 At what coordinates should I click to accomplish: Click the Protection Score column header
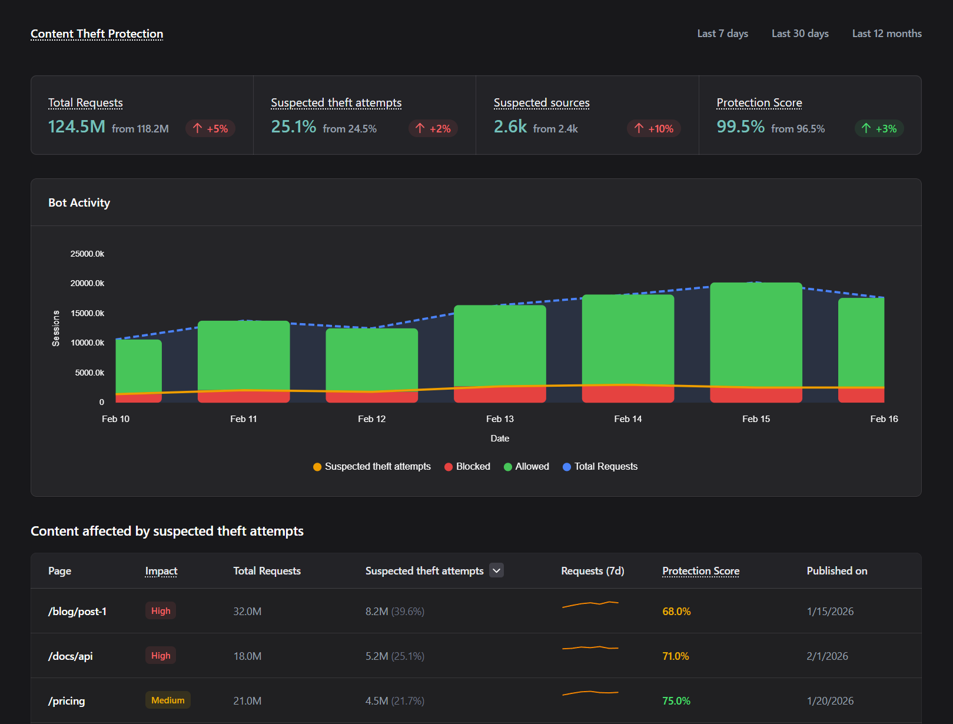coord(700,571)
